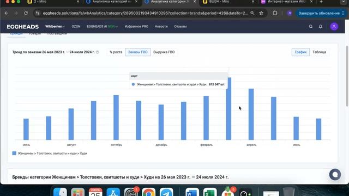Select Таблица view
This screenshot has width=349, height=196.
tap(319, 52)
